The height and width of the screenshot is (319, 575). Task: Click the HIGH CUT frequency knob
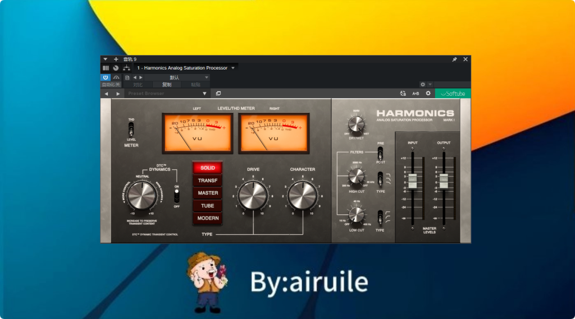click(x=356, y=176)
